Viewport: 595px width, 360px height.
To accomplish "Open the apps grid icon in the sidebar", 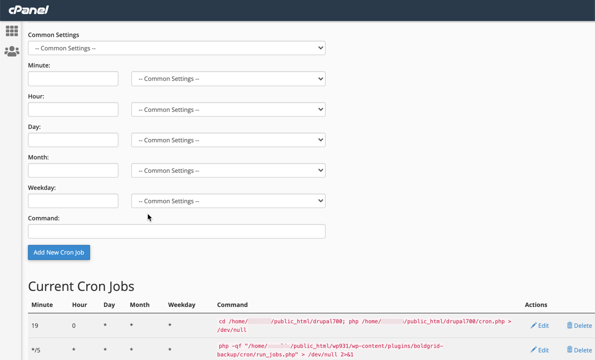I will pos(12,30).
